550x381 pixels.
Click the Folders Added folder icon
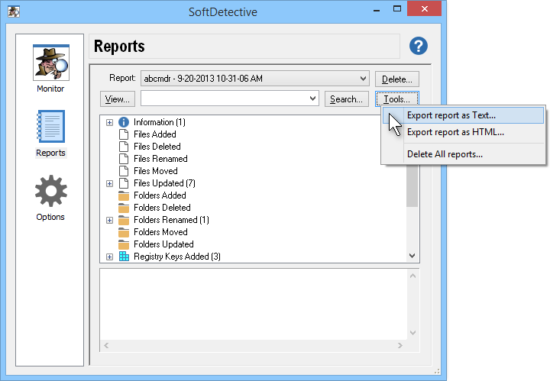click(124, 195)
